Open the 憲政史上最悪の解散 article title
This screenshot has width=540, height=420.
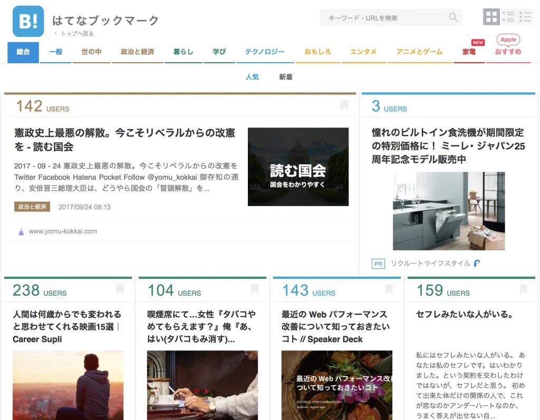coord(124,140)
